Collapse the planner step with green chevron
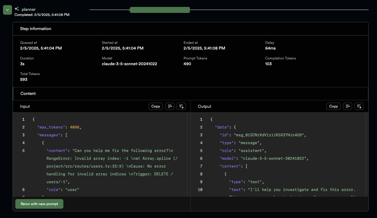377x218 pixels. point(7,10)
